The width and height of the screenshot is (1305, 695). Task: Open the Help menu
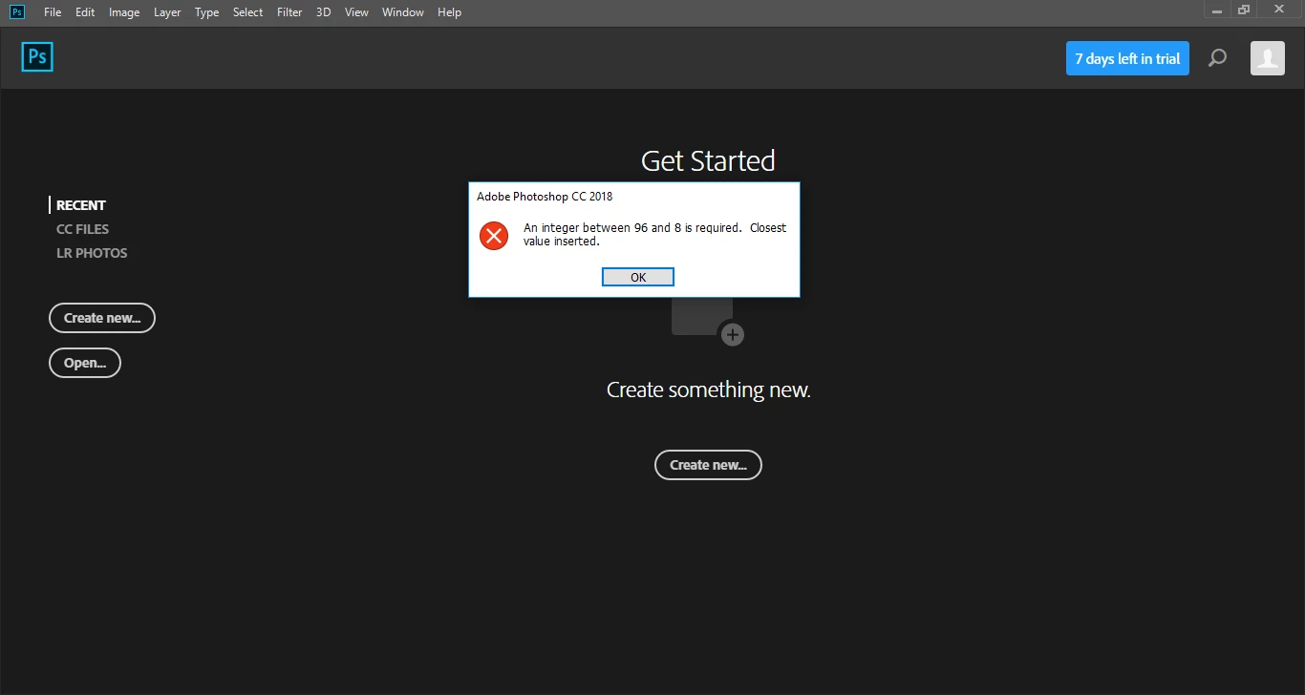tap(449, 12)
